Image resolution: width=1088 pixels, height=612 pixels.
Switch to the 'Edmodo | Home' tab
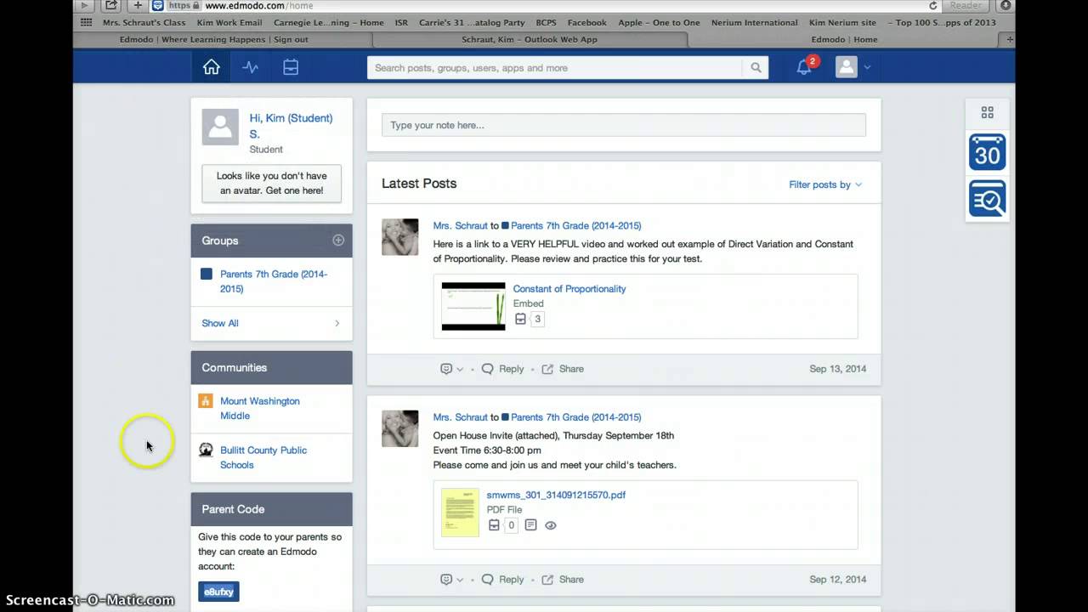[844, 39]
